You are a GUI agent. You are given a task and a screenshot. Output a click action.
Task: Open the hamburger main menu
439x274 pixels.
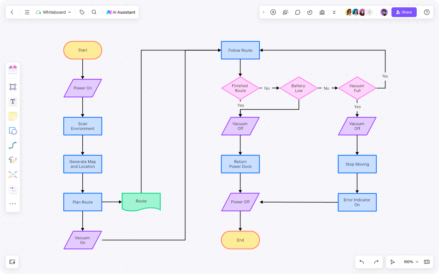click(27, 12)
